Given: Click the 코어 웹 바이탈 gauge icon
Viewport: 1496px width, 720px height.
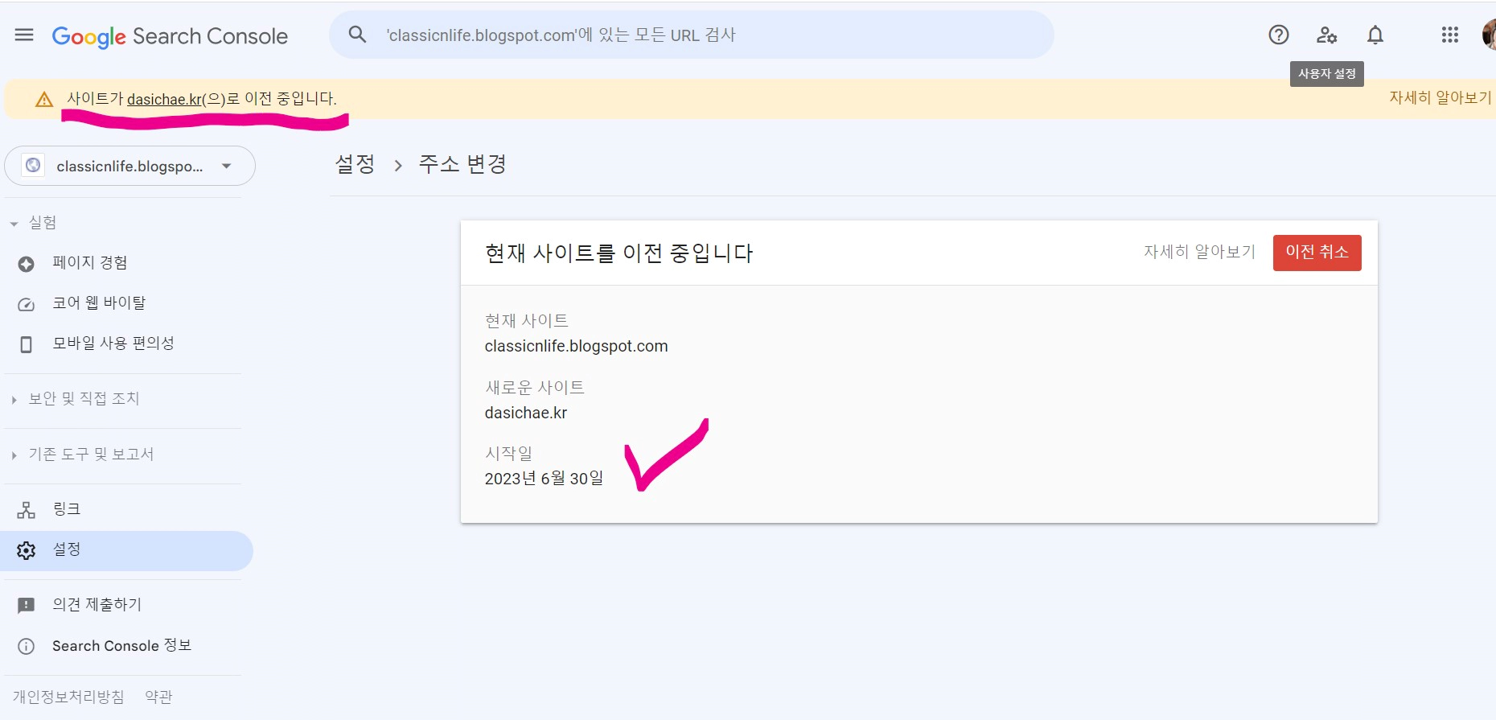Looking at the screenshot, I should click(26, 304).
